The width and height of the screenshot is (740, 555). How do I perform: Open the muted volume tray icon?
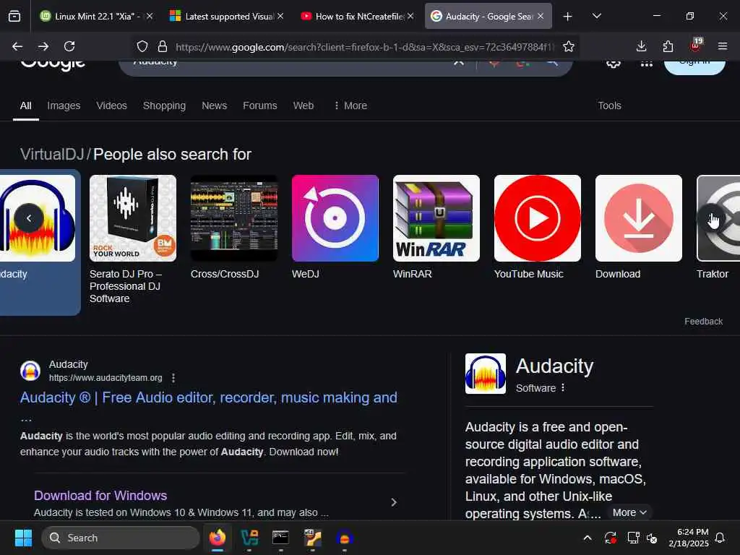653,538
